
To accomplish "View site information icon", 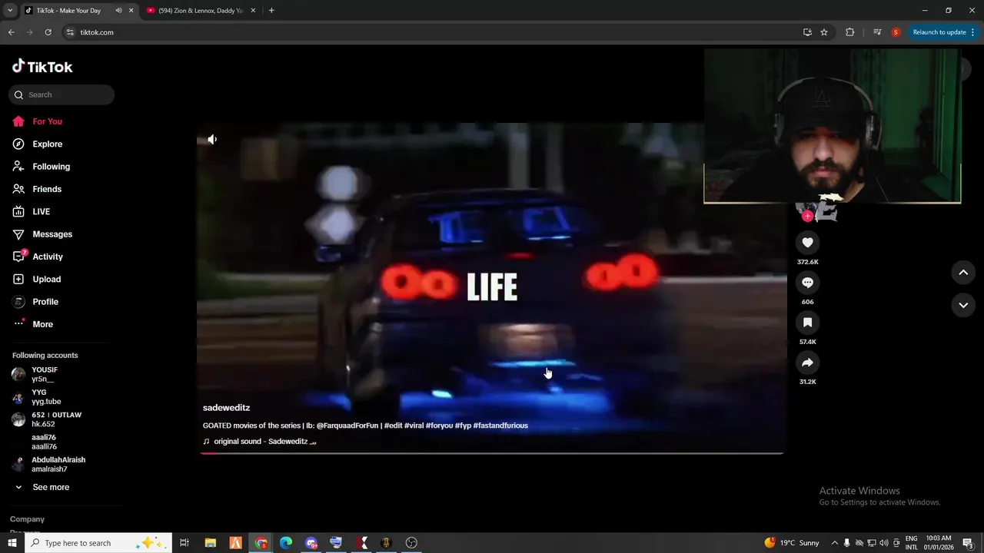I will (70, 32).
